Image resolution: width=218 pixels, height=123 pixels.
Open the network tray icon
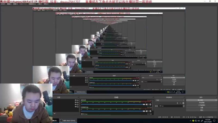click(x=196, y=121)
